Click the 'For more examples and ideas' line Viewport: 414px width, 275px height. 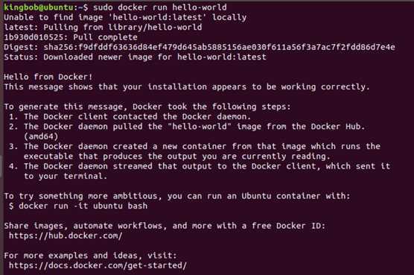[90, 255]
